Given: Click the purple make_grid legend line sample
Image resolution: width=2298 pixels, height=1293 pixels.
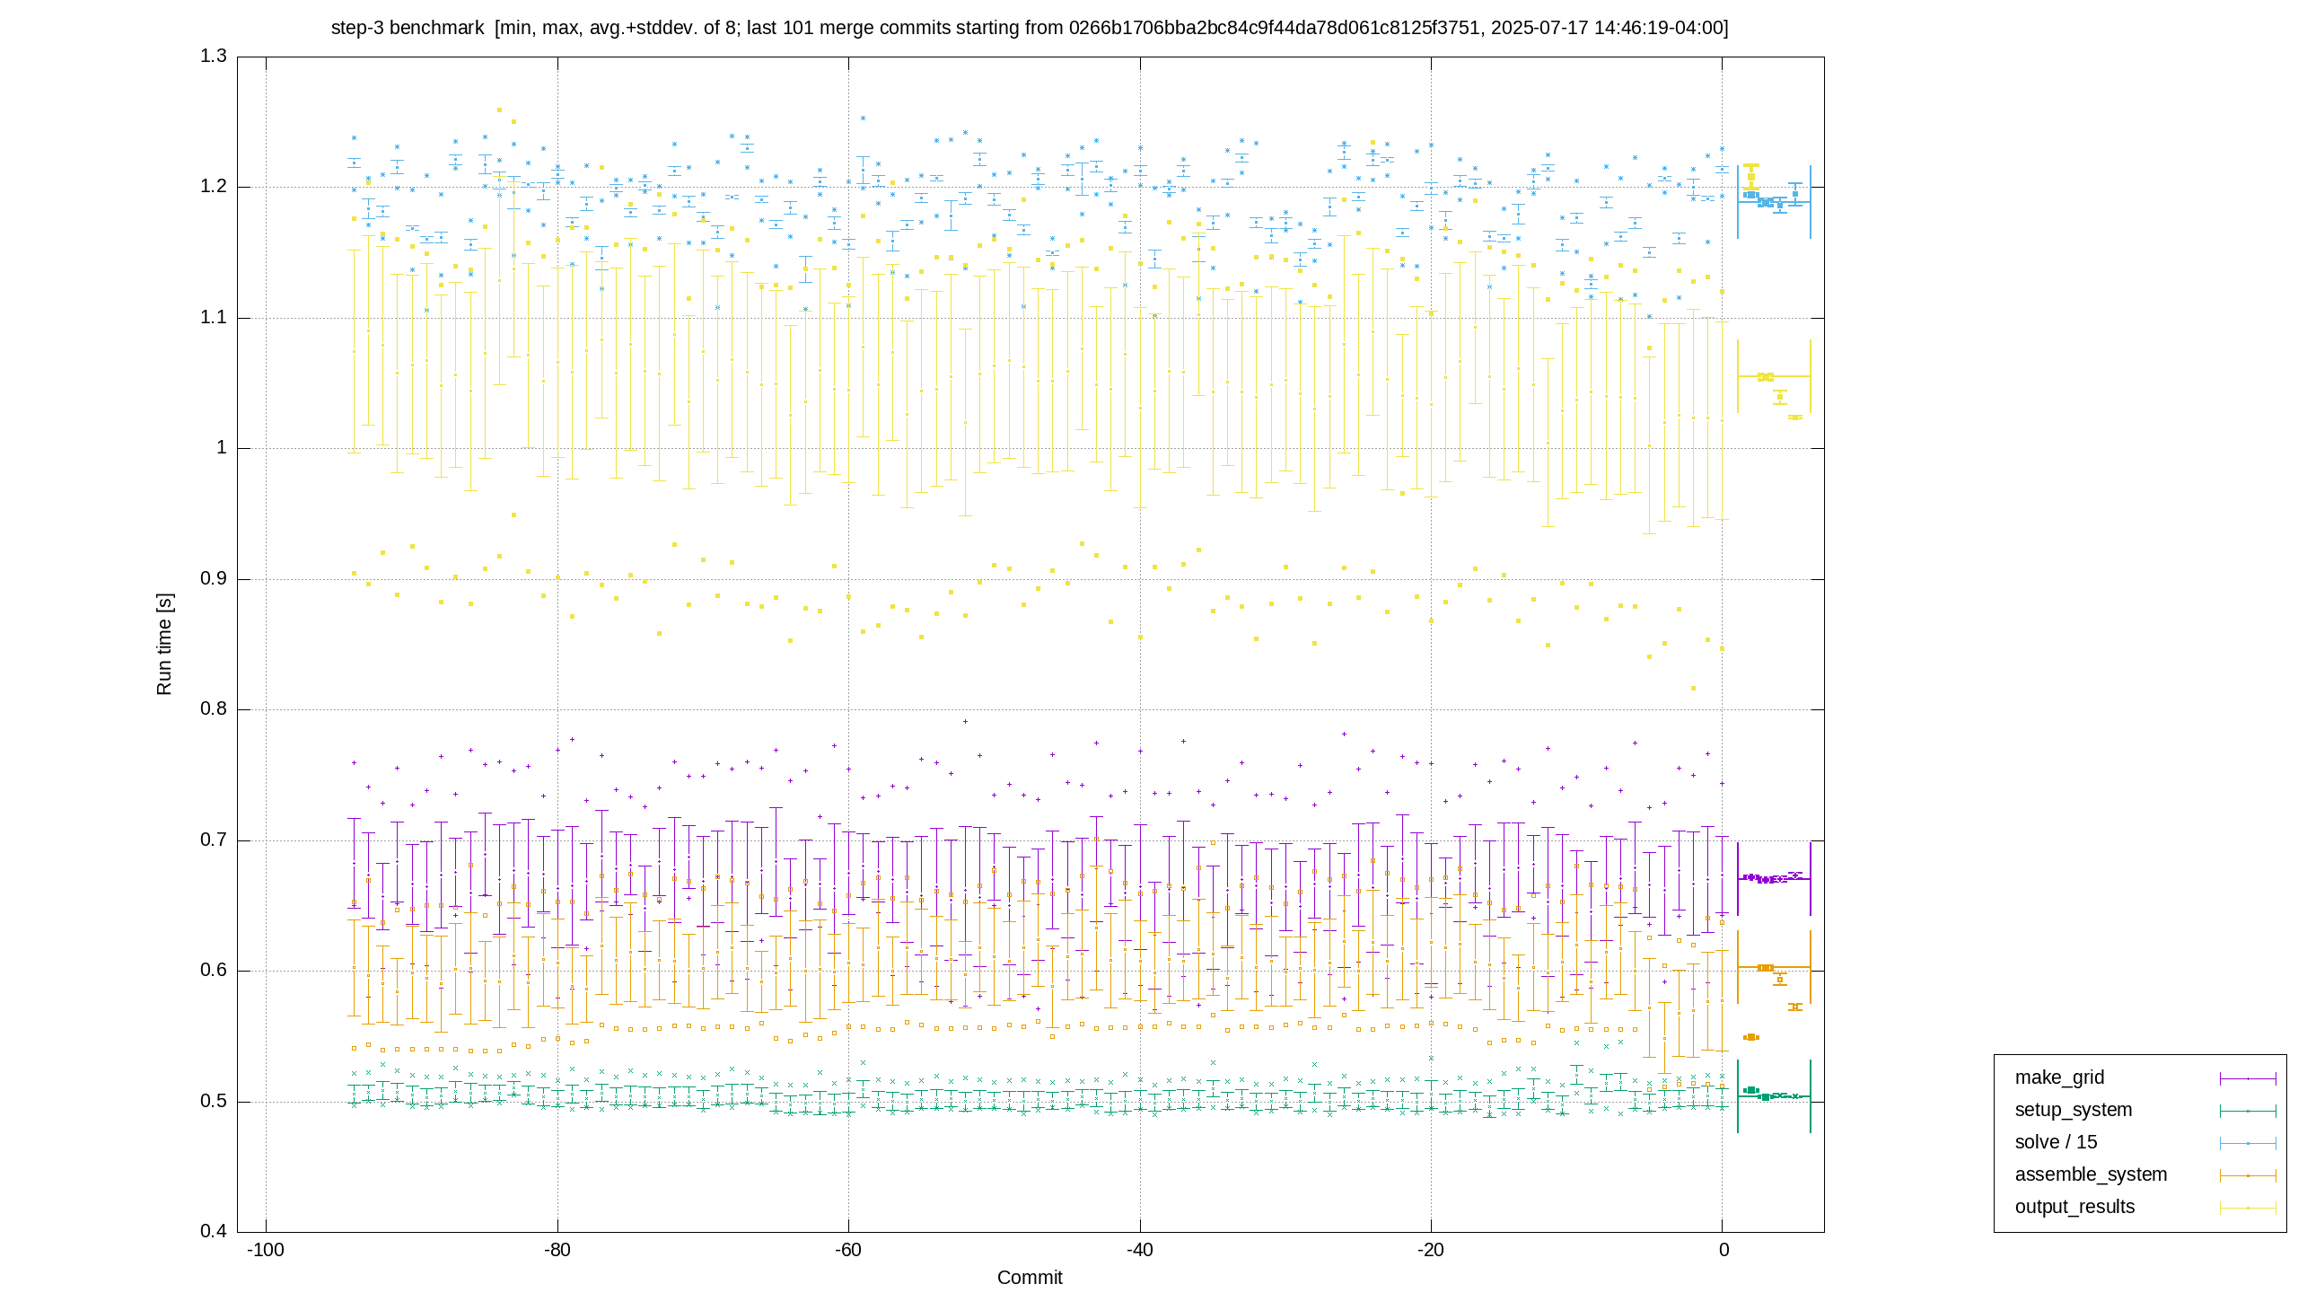Looking at the screenshot, I should click(x=2248, y=1078).
